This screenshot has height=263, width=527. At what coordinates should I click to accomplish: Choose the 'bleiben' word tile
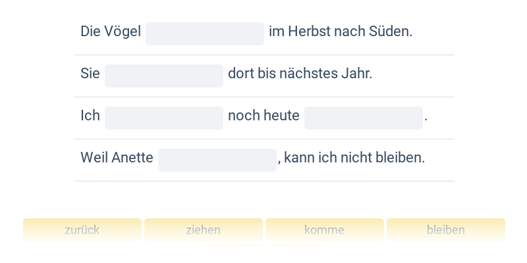tap(446, 230)
